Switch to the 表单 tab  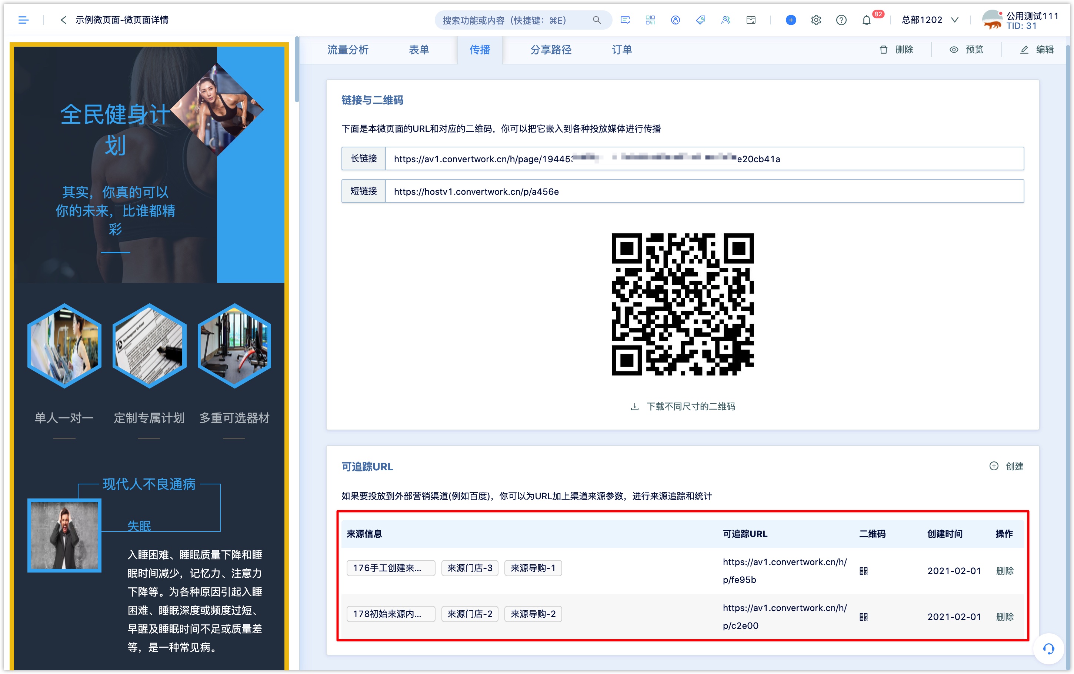click(x=419, y=50)
